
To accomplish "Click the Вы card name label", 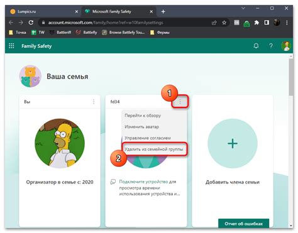I will tap(27, 102).
